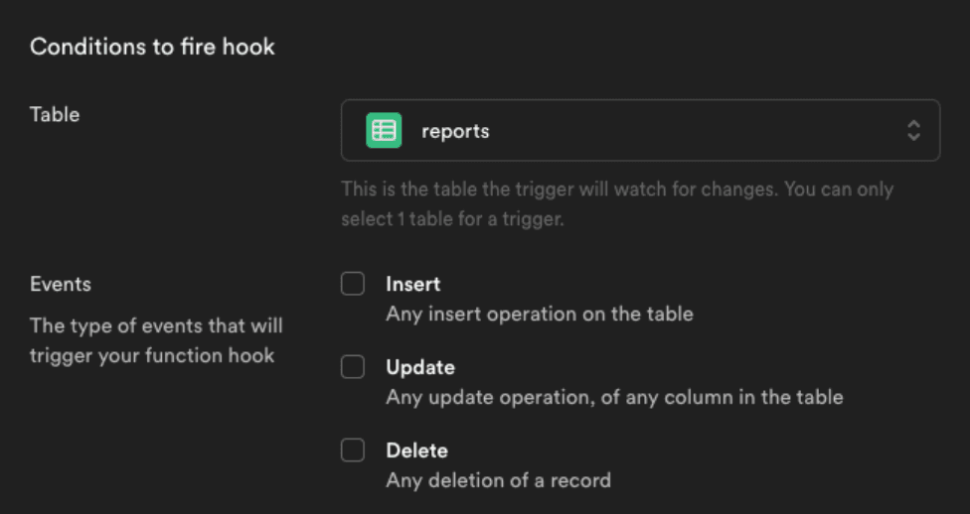Click 'Any deletion of a record' description
970x514 pixels.
point(498,480)
